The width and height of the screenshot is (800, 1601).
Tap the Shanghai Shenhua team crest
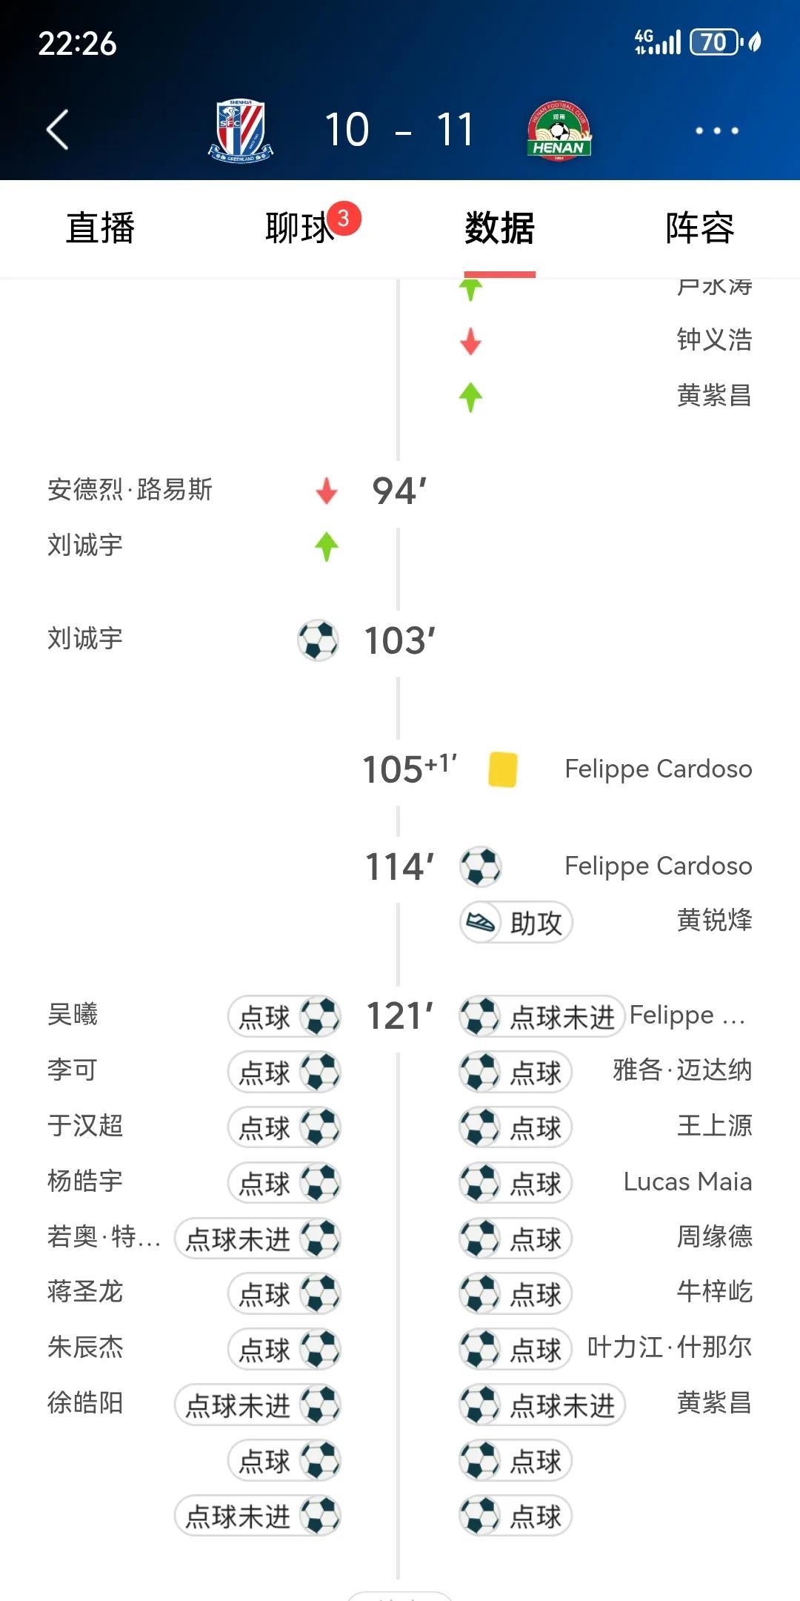click(240, 131)
